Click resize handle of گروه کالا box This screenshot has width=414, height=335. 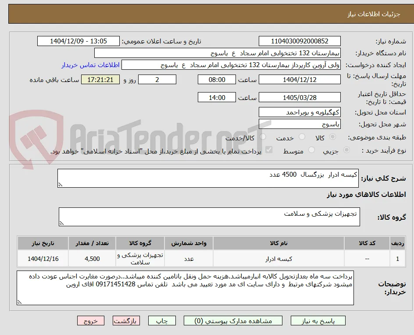click(x=61, y=223)
